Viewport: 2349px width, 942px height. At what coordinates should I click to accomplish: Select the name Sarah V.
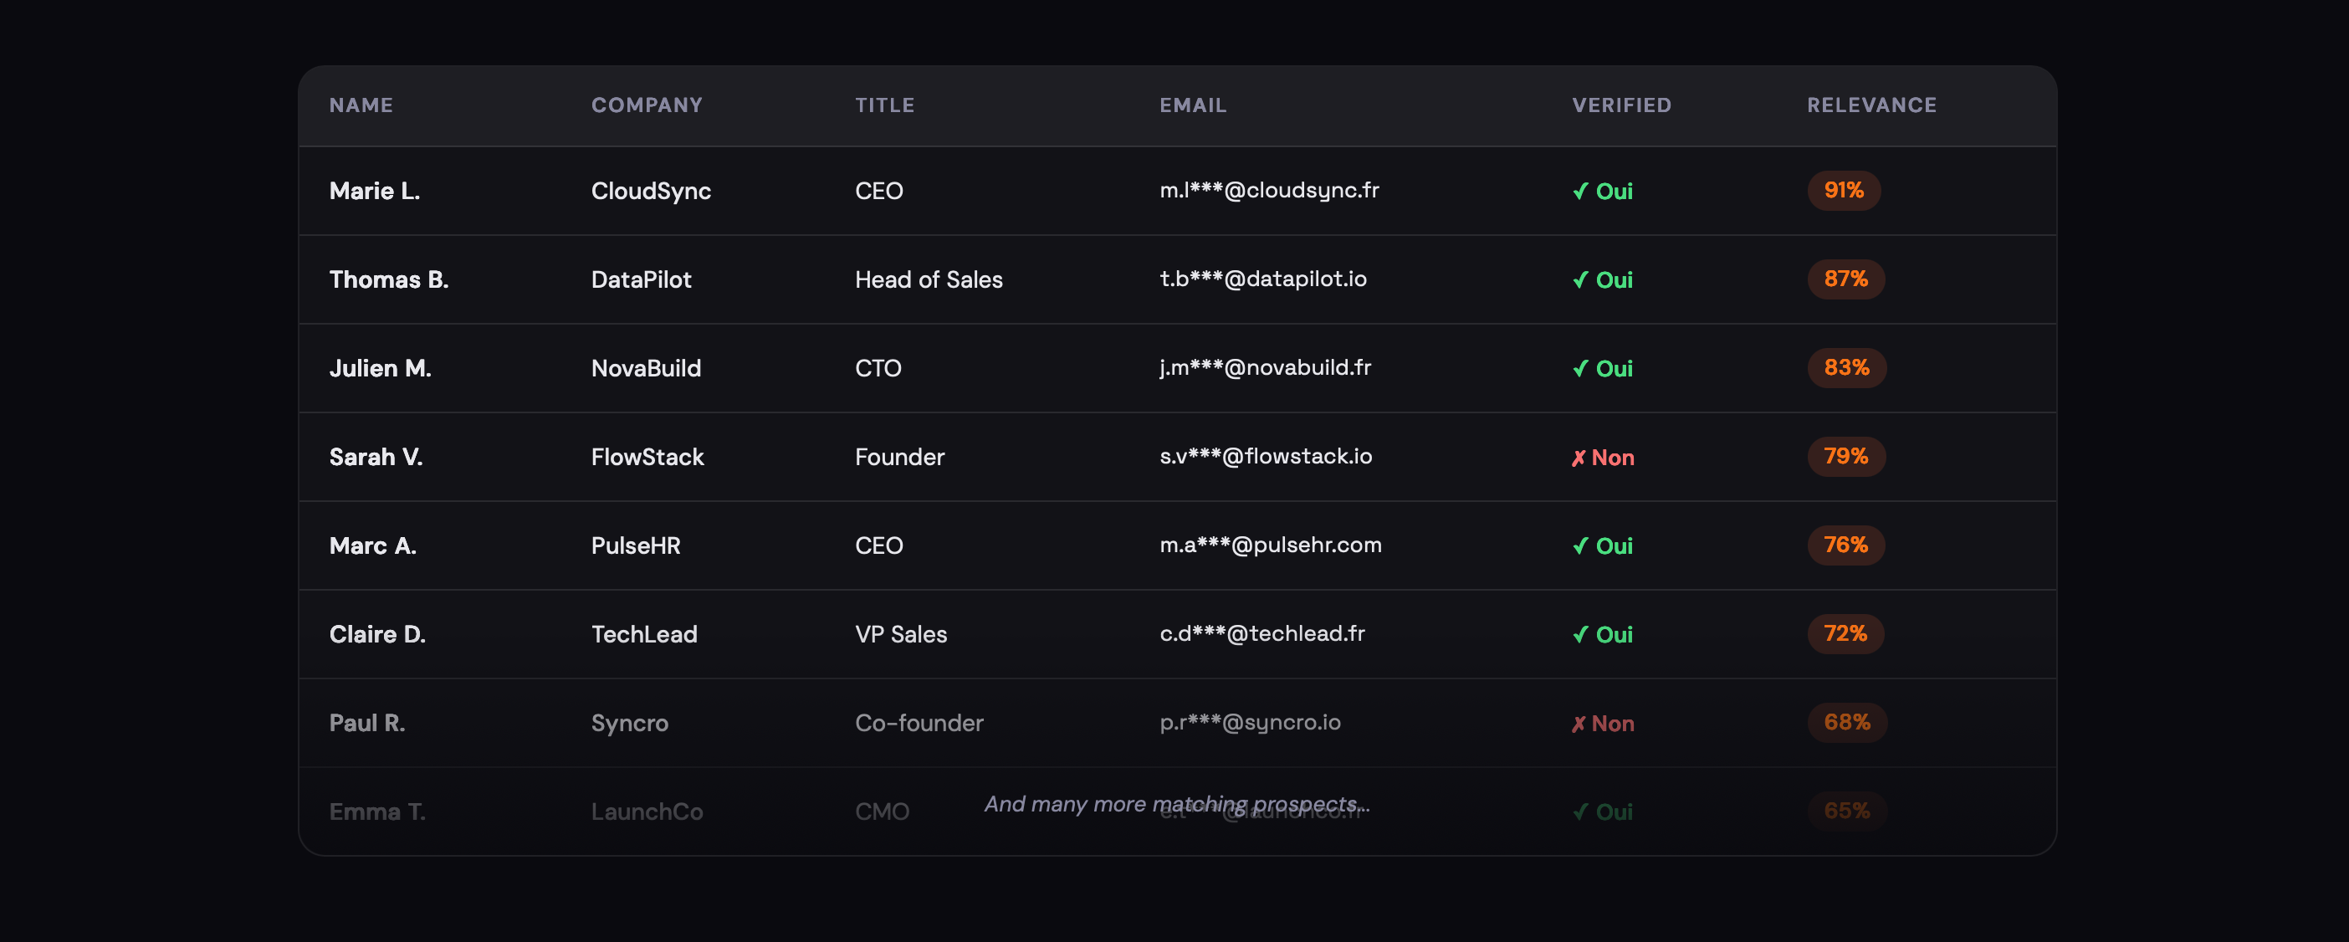376,456
